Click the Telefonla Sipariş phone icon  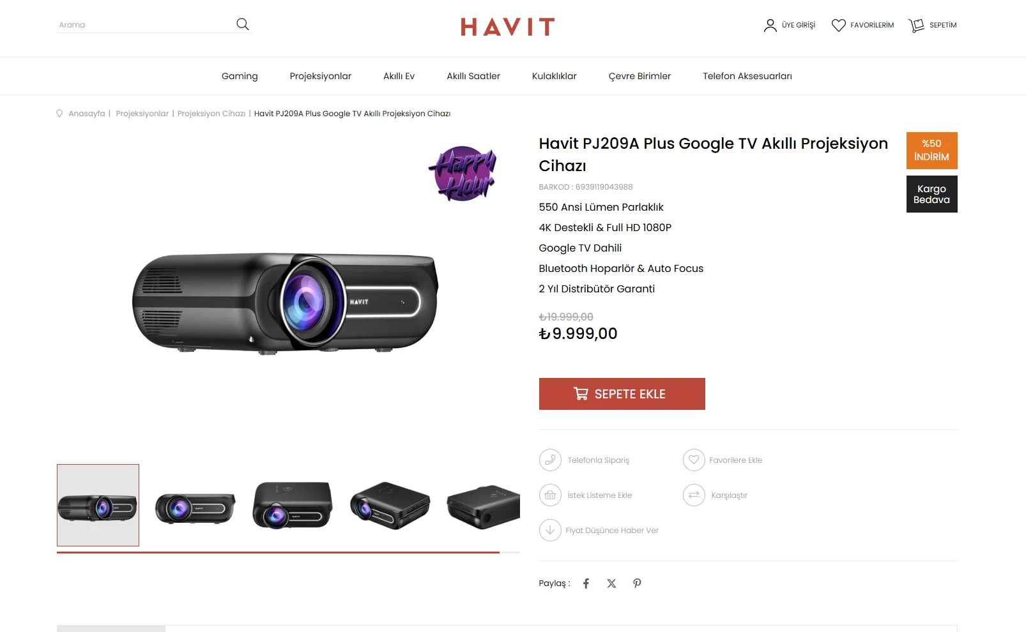(550, 460)
